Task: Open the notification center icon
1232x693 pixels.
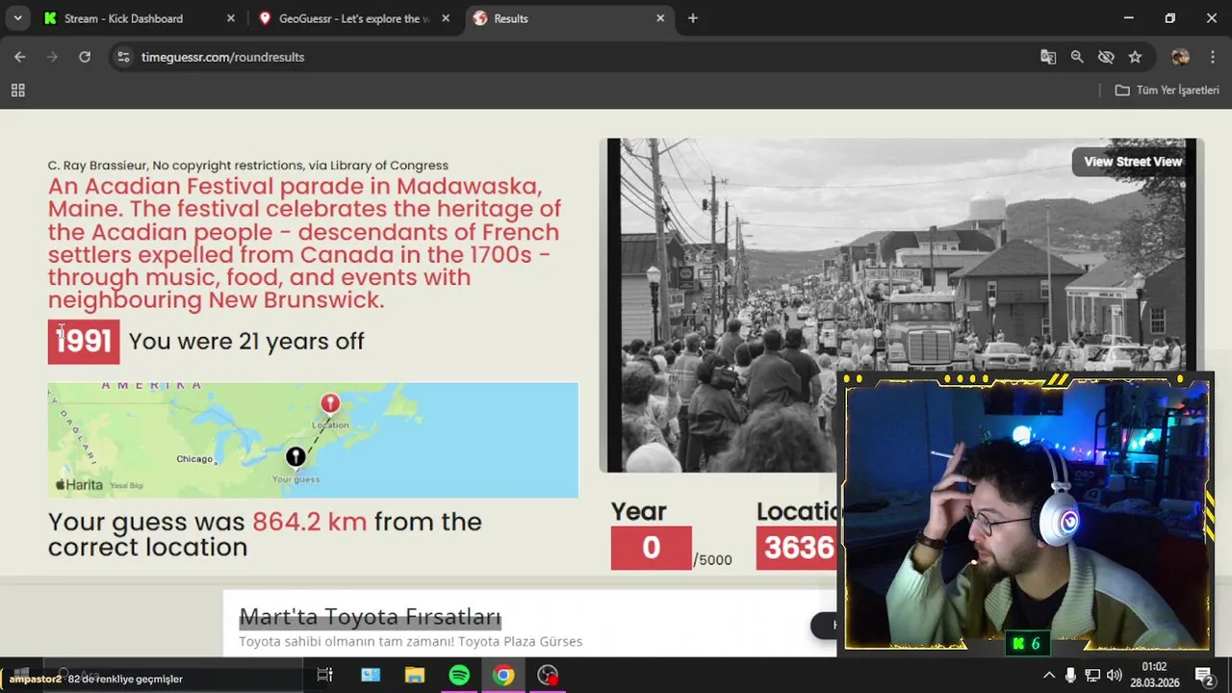Action: pos(1203,675)
